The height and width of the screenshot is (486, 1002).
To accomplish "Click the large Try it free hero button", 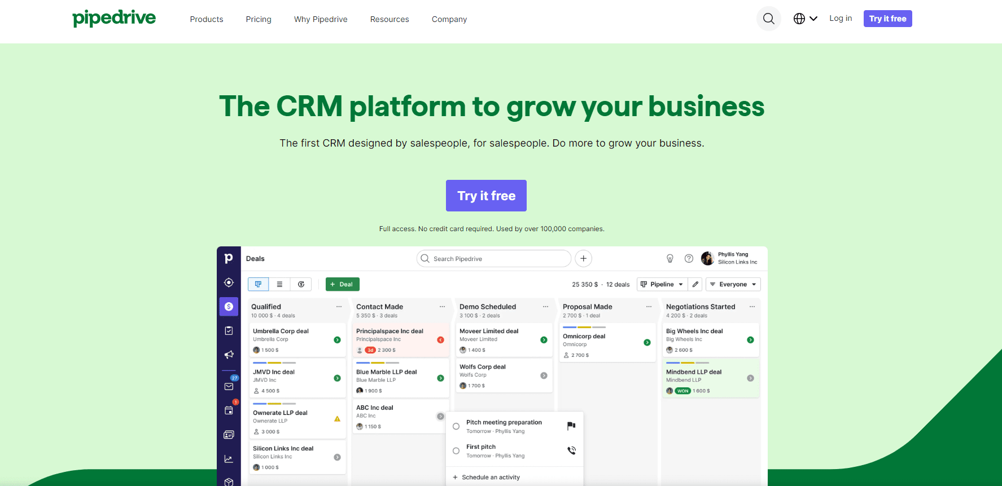I will (x=486, y=196).
